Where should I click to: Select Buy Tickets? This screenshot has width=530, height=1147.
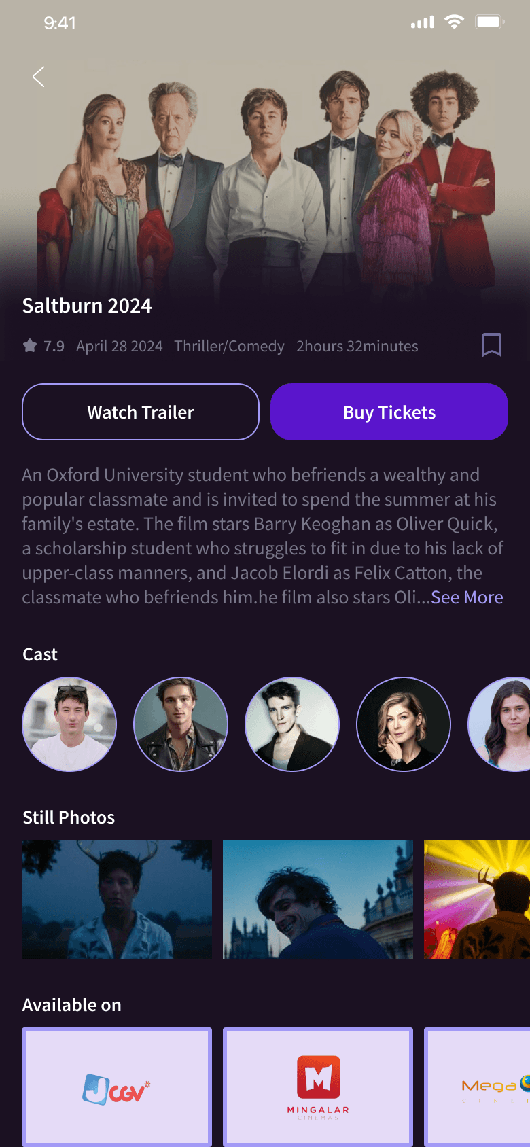pyautogui.click(x=389, y=412)
